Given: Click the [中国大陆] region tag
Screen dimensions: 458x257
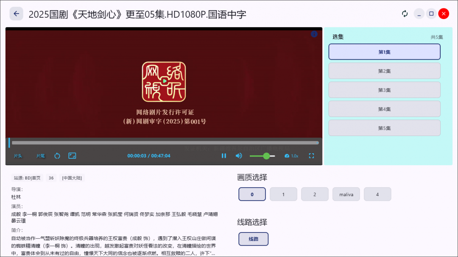Looking at the screenshot, I should 72,178.
